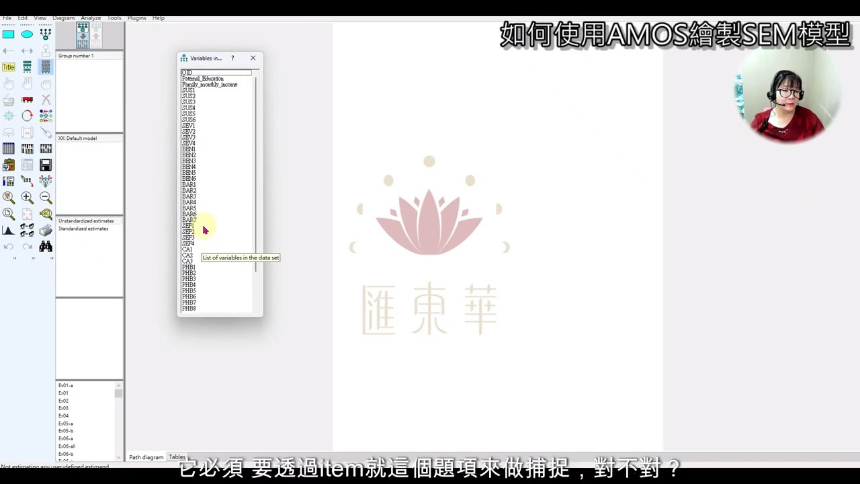Click the binoculars search icon

[x=45, y=247]
